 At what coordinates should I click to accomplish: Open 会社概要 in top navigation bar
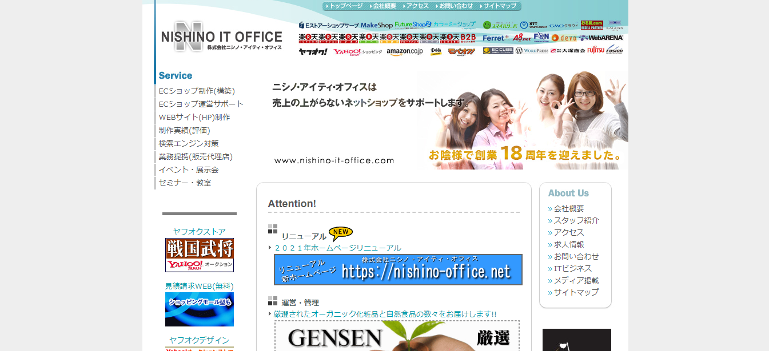[384, 6]
